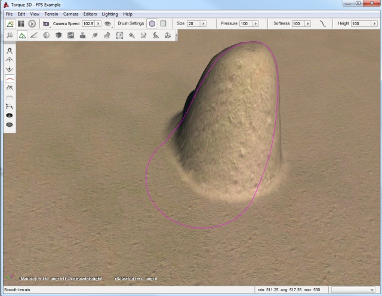The image size is (382, 296).
Task: Choose the circle brush shape
Action: [152, 23]
